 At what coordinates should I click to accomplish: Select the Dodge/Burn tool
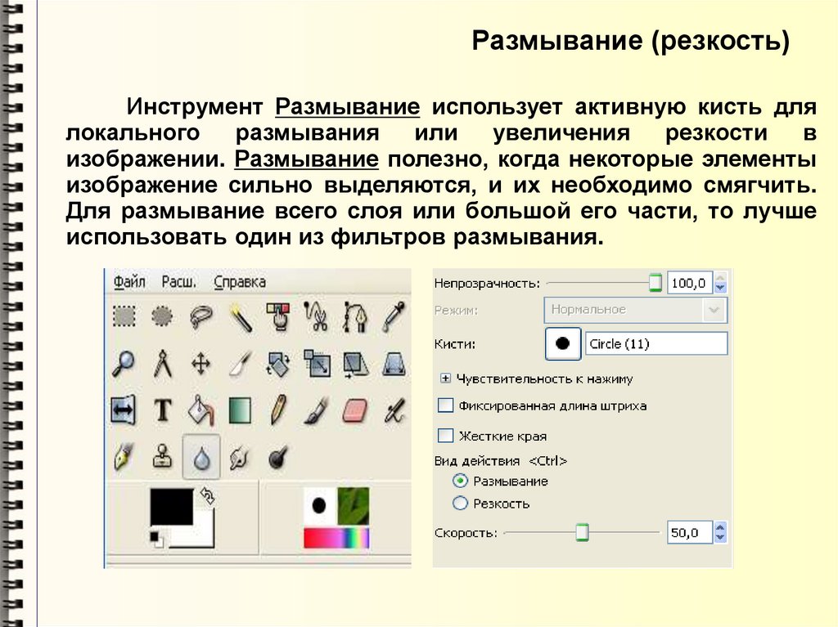278,458
